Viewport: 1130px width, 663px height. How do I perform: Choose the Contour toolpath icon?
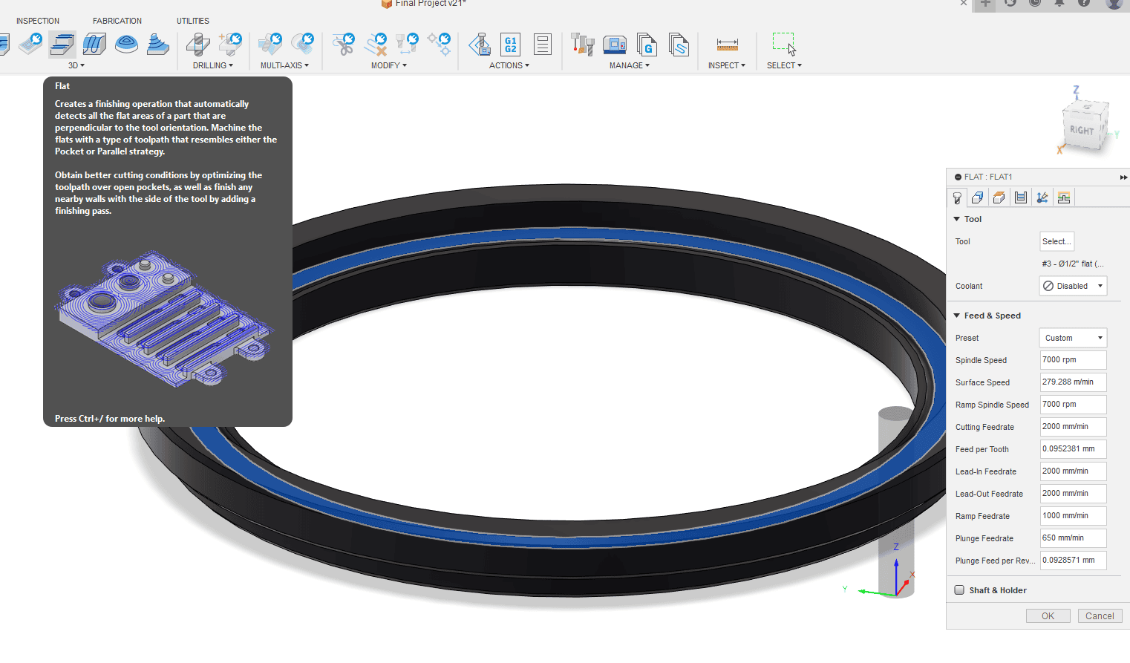(x=157, y=45)
